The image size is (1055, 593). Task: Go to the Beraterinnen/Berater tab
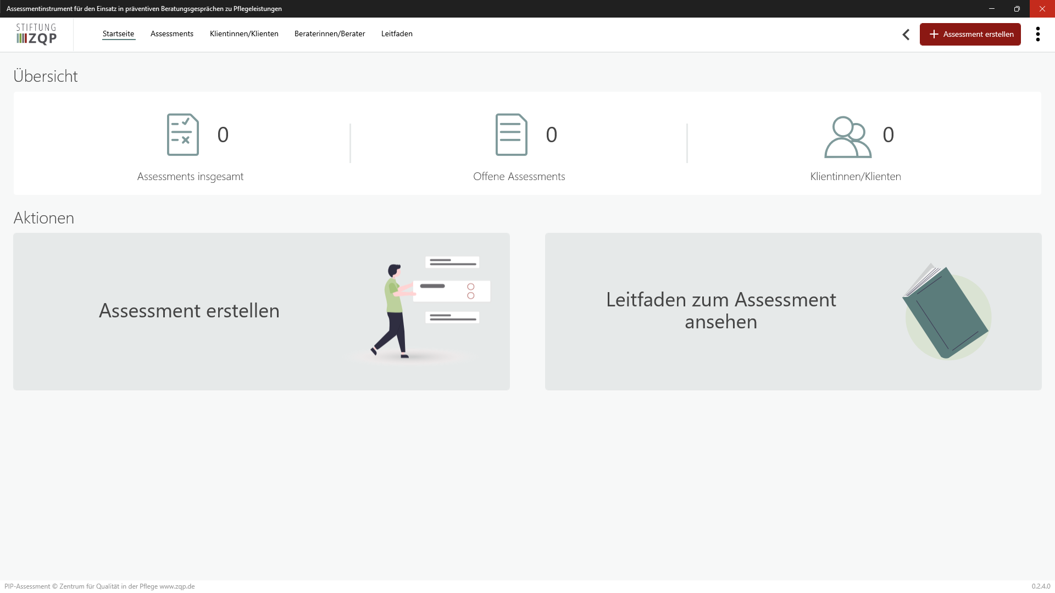click(330, 34)
